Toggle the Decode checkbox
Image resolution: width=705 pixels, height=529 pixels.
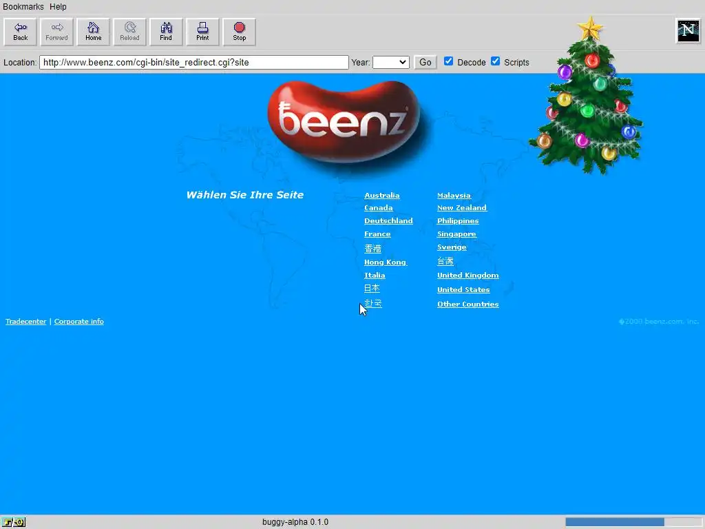pyautogui.click(x=448, y=61)
